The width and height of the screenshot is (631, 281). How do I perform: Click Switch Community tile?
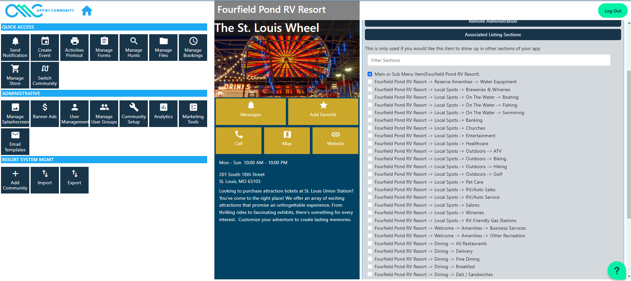click(45, 75)
